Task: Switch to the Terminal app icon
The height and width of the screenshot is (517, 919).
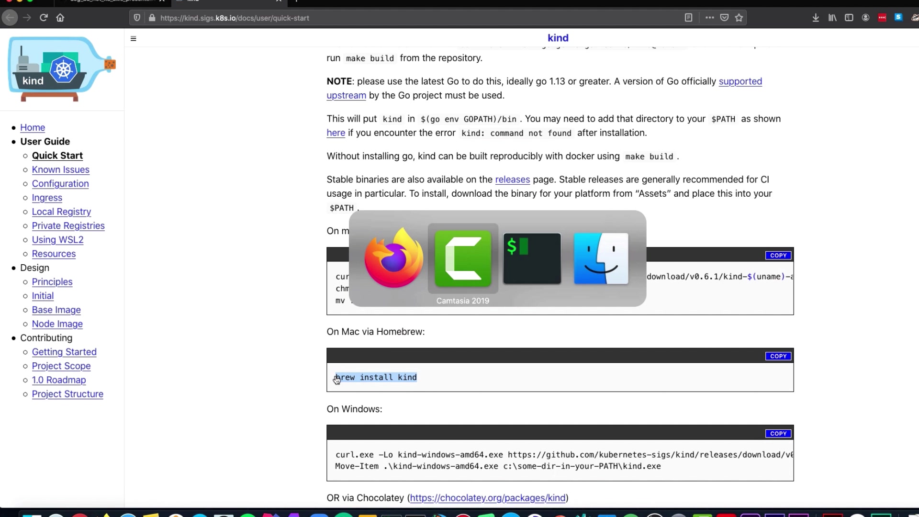Action: point(532,258)
